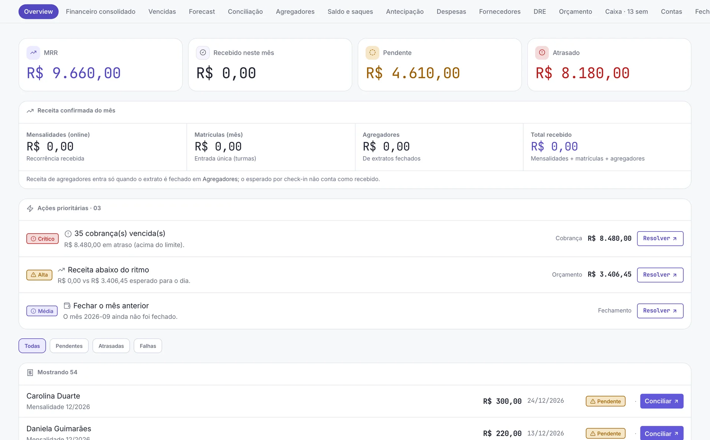Open the Contas tab
710x440 pixels.
(672, 11)
